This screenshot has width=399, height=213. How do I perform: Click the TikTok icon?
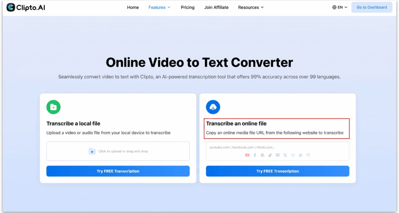point(270,155)
